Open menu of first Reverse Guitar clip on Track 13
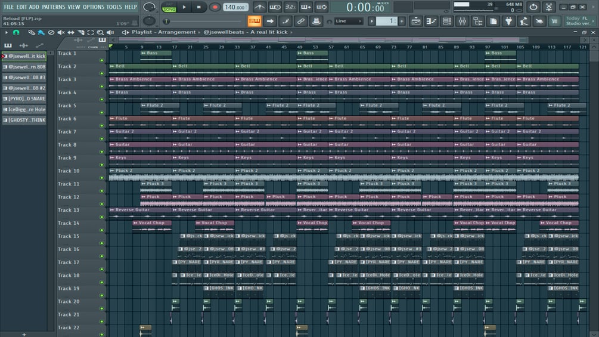 click(112, 210)
